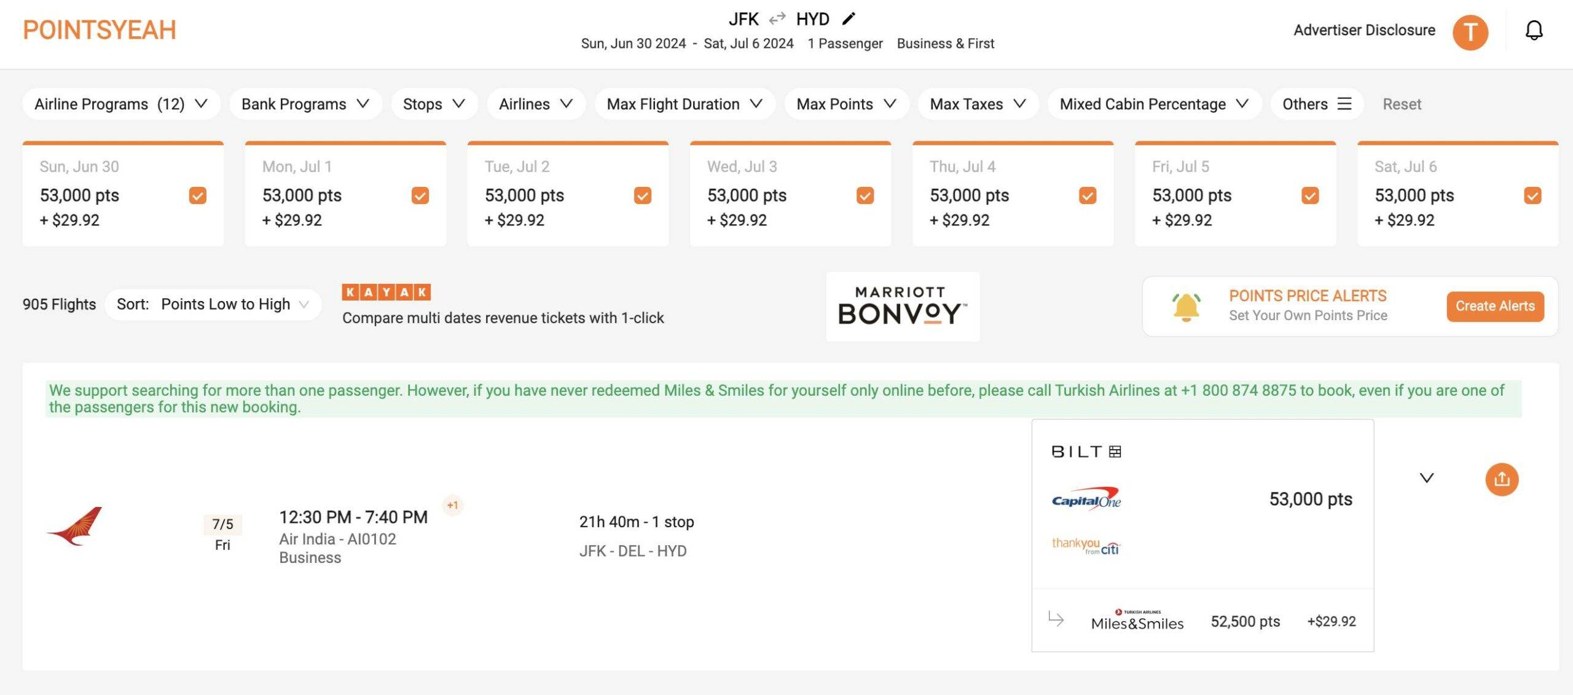This screenshot has width=1573, height=695.
Task: Select the Mon, Jul 1 date card
Action: coord(345,194)
